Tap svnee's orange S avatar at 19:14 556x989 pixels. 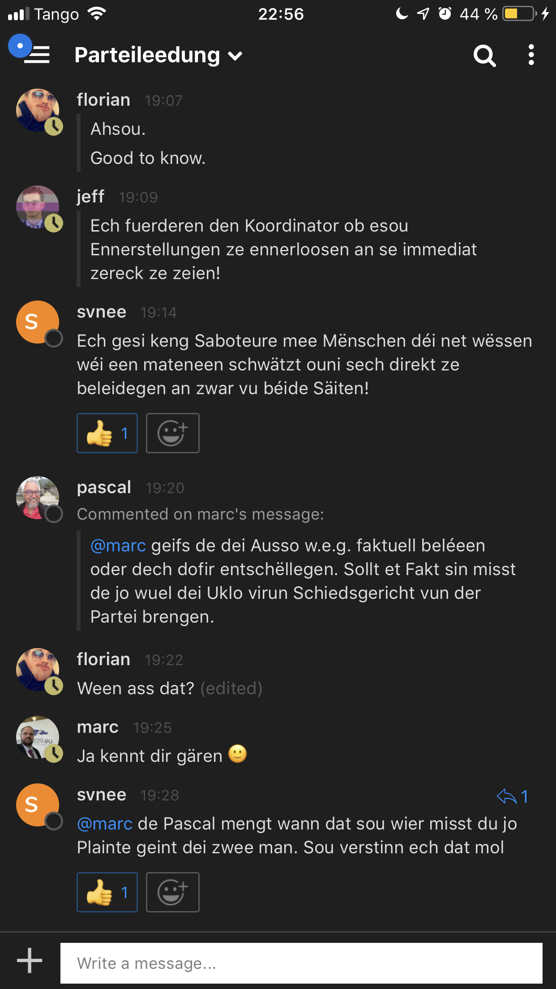pos(38,322)
